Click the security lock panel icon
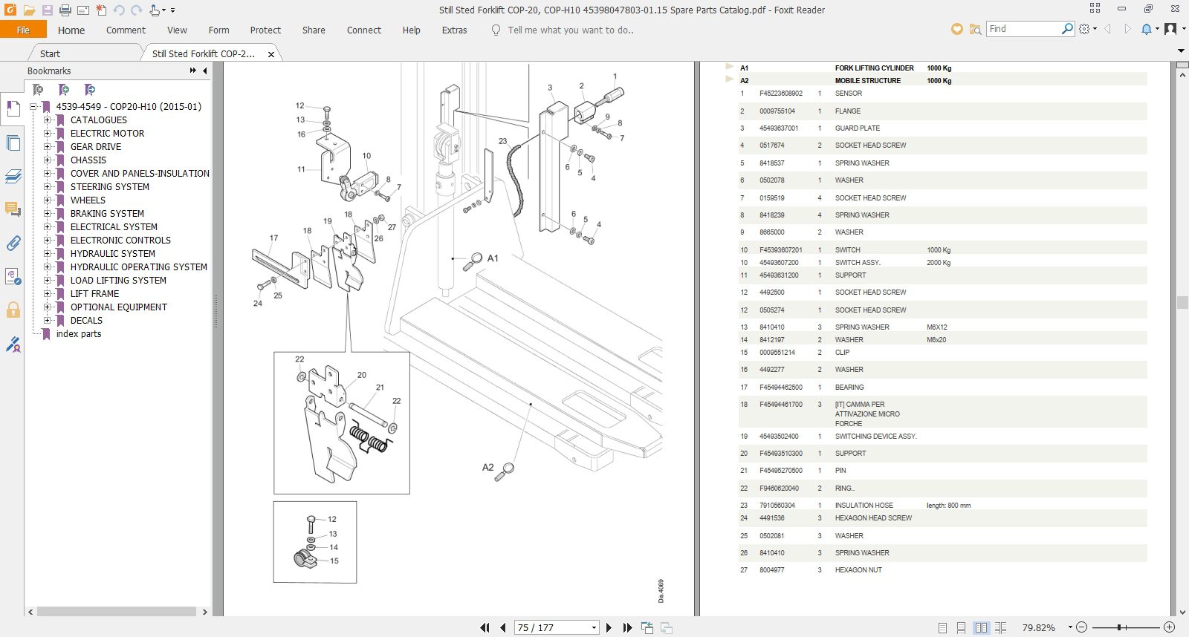The height and width of the screenshot is (637, 1189). [x=13, y=310]
